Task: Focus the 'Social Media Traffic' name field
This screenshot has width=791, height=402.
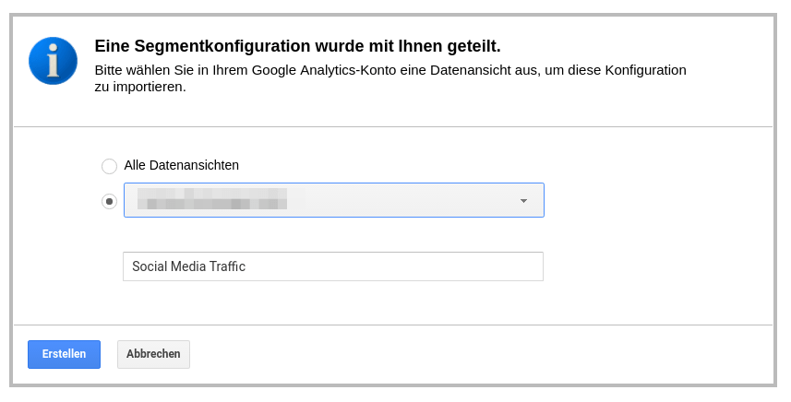Action: pos(332,266)
